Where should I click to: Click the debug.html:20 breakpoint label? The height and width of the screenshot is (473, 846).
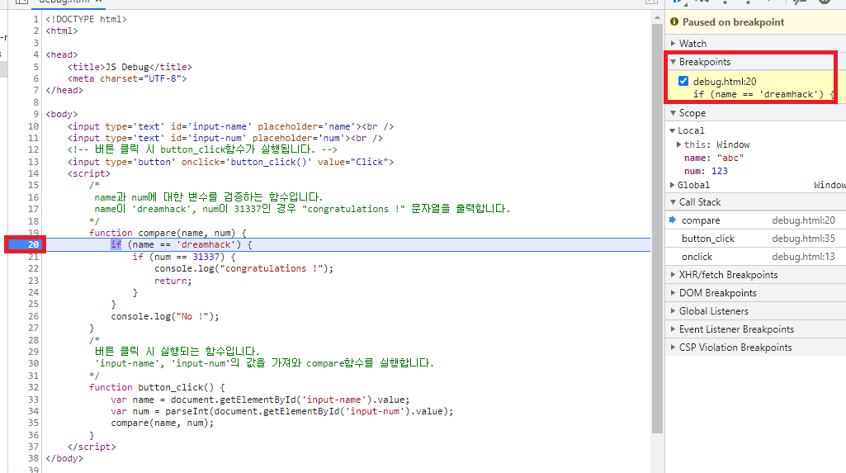725,82
